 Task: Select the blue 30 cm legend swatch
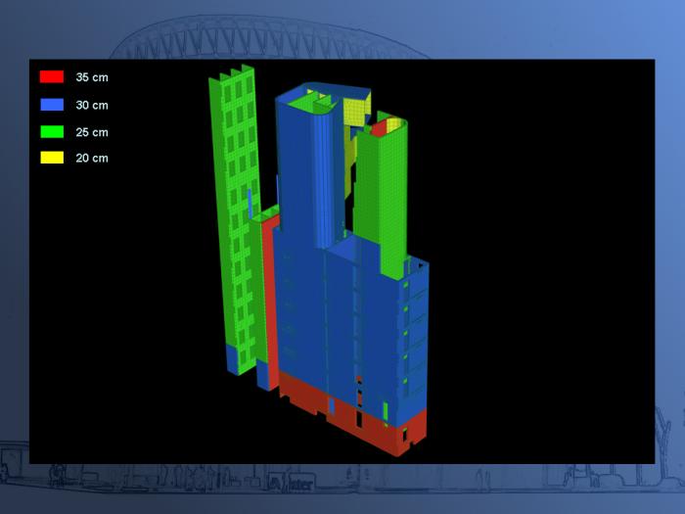point(52,104)
